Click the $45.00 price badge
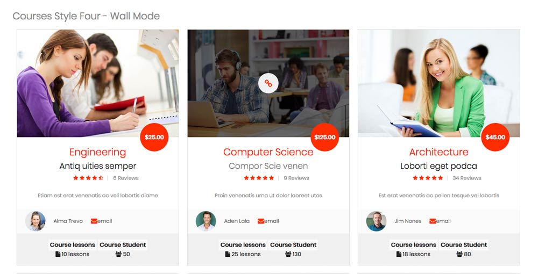This screenshot has height=274, width=538. 495,137
